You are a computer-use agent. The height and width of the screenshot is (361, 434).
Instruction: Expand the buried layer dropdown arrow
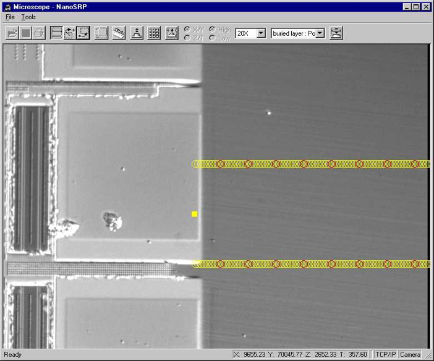(x=320, y=33)
